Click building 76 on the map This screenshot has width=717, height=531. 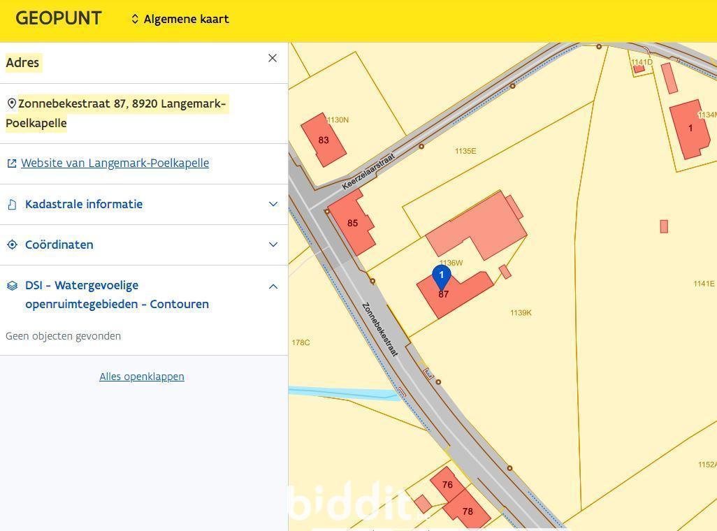[447, 484]
